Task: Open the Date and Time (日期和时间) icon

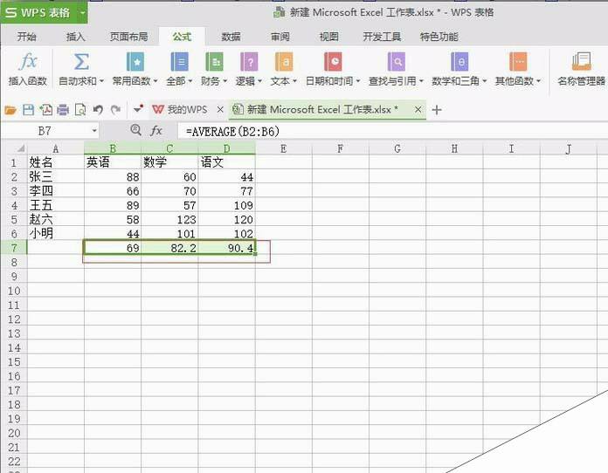Action: tap(333, 62)
